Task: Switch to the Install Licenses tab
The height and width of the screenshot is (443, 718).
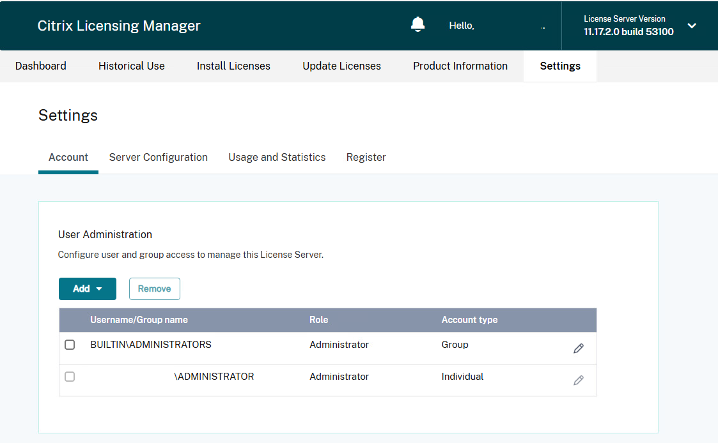Action: (233, 66)
